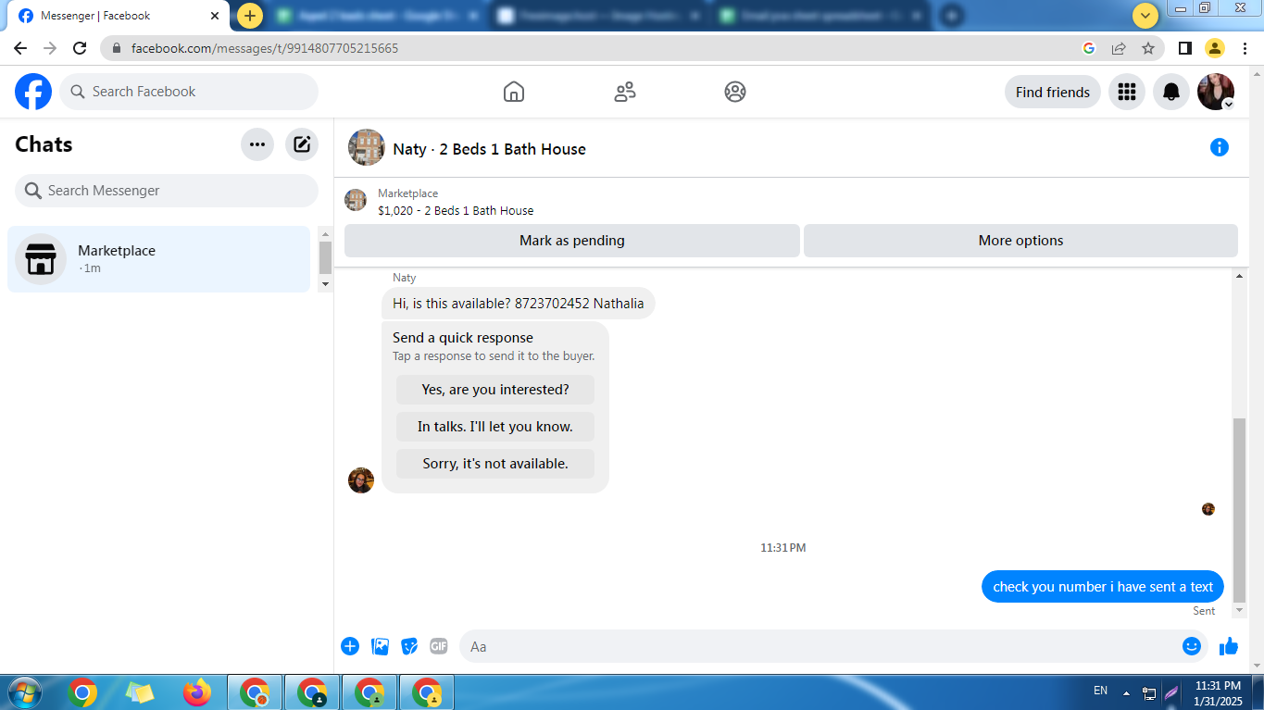
Task: Click the Facebook logo
Action: pyautogui.click(x=33, y=92)
